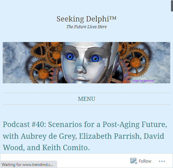Click the Waiting for www.trendmd status bar
The height and width of the screenshot is (168, 173).
(28, 165)
